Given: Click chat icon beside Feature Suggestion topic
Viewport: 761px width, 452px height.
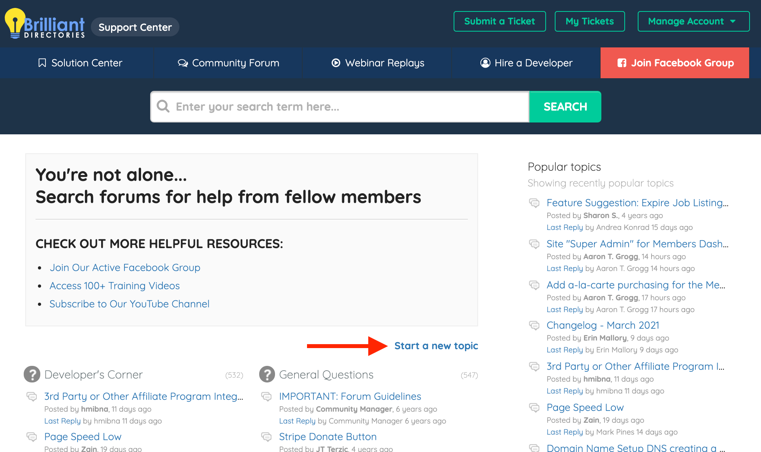Looking at the screenshot, I should [x=534, y=203].
